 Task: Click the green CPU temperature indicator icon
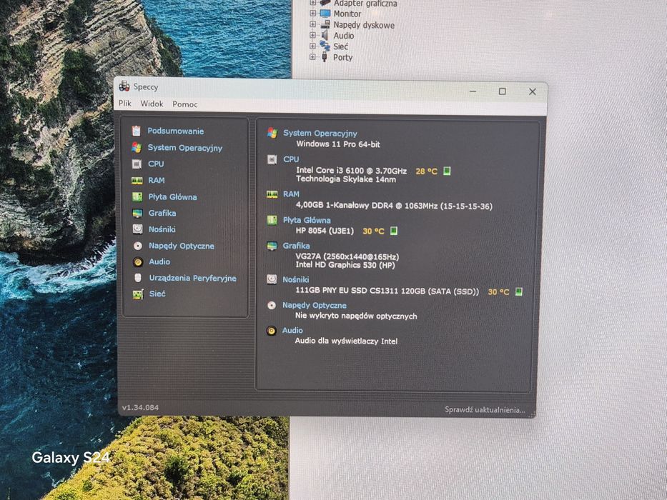tap(447, 171)
